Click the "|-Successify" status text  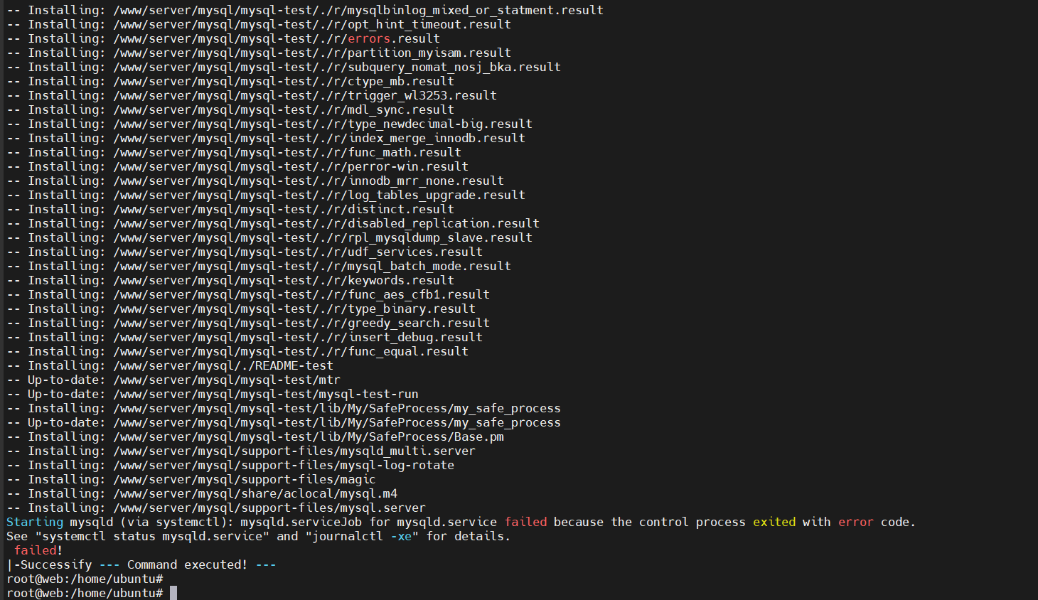pos(49,564)
